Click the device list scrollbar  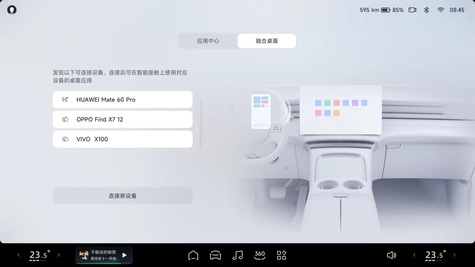point(201,124)
